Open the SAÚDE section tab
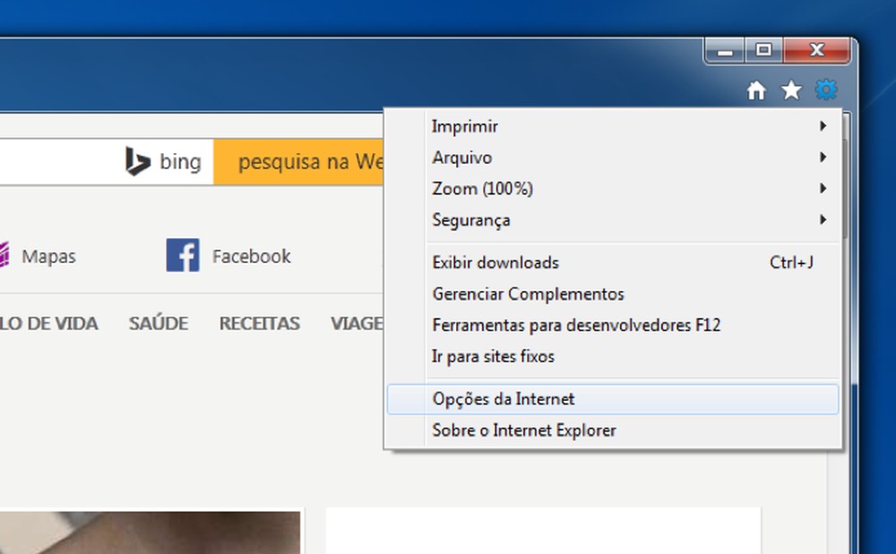 [159, 324]
